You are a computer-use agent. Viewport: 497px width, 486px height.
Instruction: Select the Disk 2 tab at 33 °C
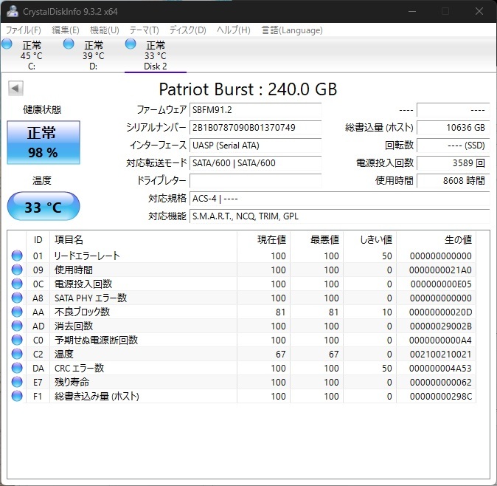(156, 55)
